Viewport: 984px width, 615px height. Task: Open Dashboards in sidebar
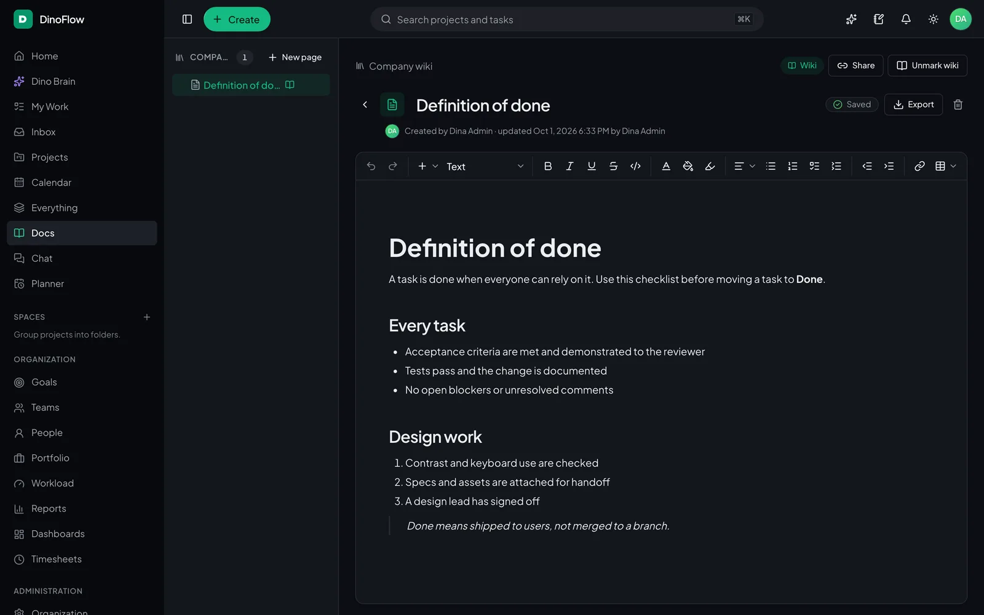[x=82, y=534]
